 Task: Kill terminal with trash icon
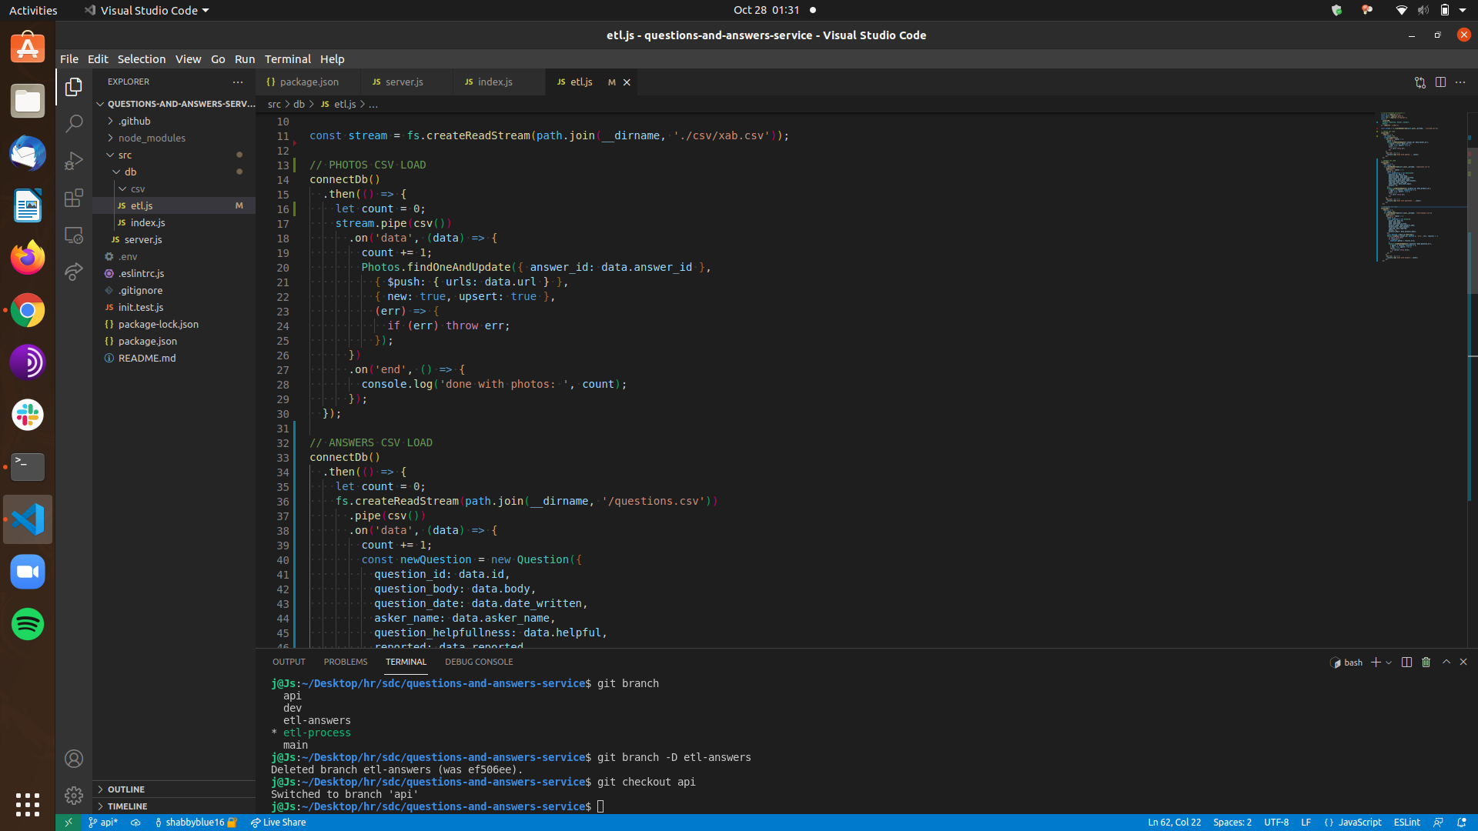1426,662
